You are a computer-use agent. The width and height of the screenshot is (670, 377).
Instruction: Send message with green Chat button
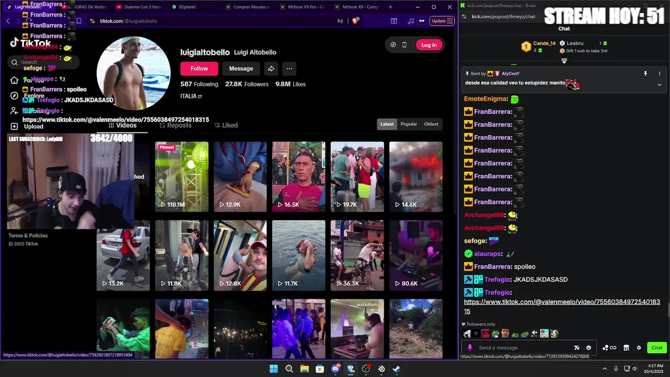(x=657, y=348)
